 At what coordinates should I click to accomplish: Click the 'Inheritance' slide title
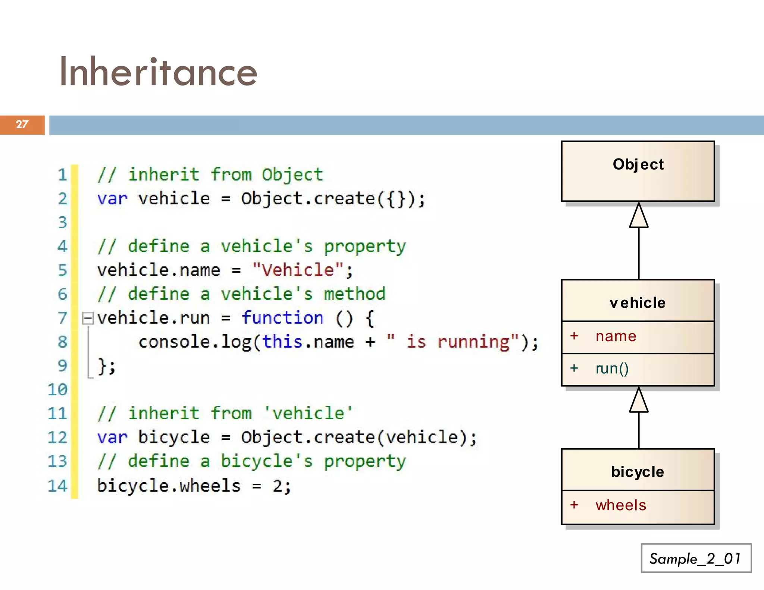[158, 72]
